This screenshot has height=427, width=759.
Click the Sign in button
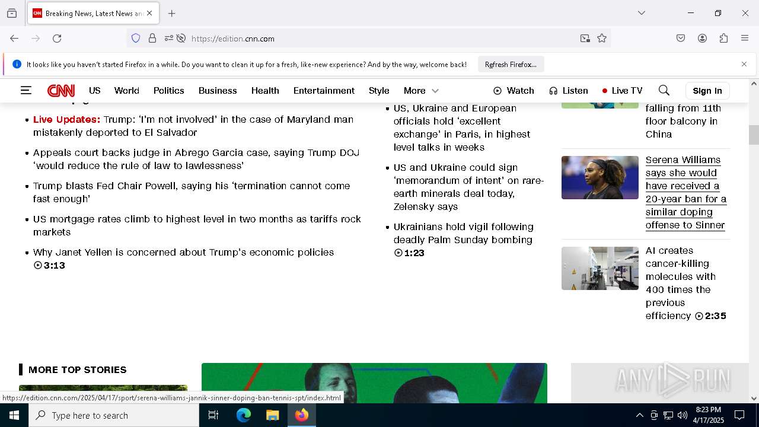pyautogui.click(x=707, y=91)
